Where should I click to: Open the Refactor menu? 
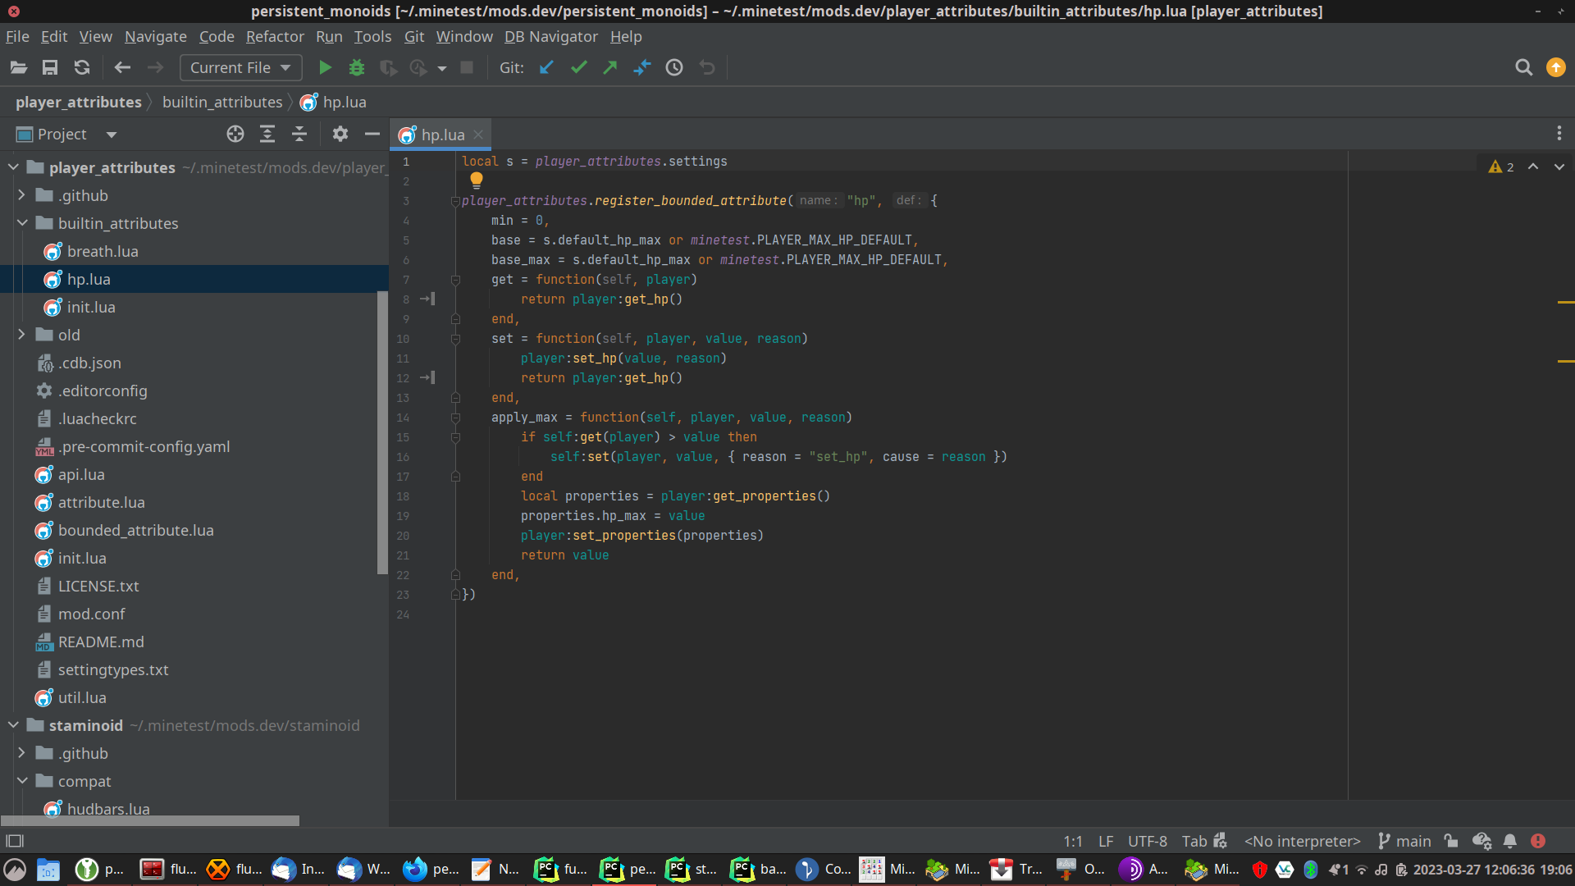275,36
